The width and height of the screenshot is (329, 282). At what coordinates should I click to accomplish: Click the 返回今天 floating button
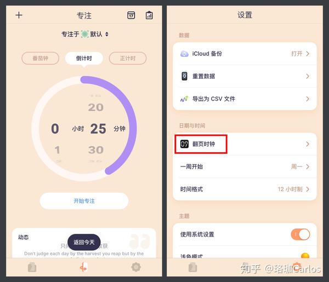(x=84, y=242)
